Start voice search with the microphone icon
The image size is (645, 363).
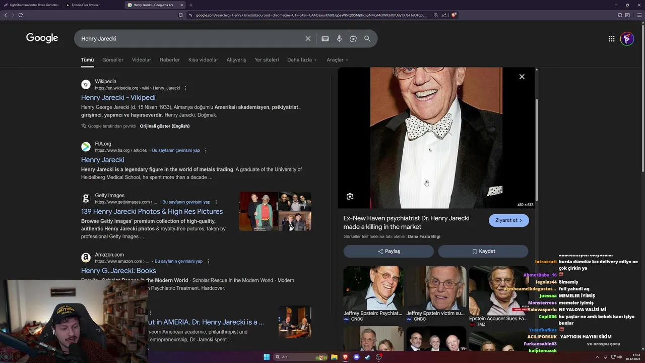pos(339,39)
